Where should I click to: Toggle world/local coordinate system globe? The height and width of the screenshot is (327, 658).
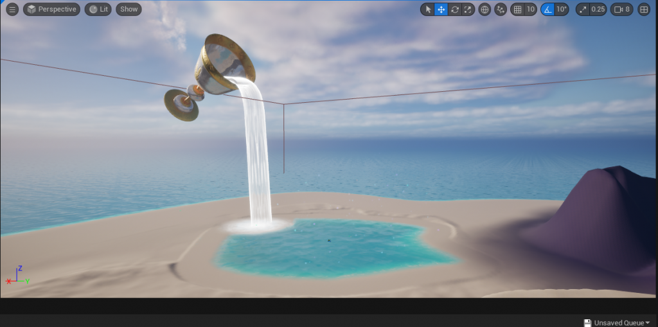point(485,9)
